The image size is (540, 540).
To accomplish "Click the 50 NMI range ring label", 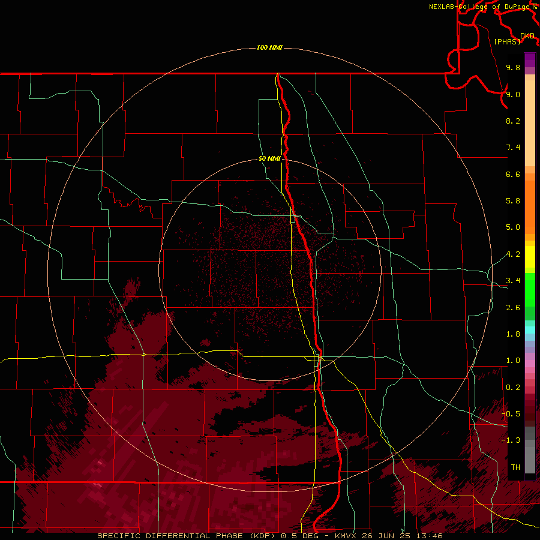I will point(269,158).
